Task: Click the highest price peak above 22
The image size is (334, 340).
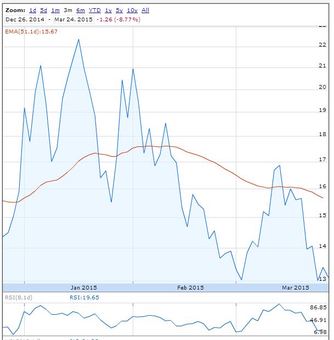Action: click(x=78, y=39)
